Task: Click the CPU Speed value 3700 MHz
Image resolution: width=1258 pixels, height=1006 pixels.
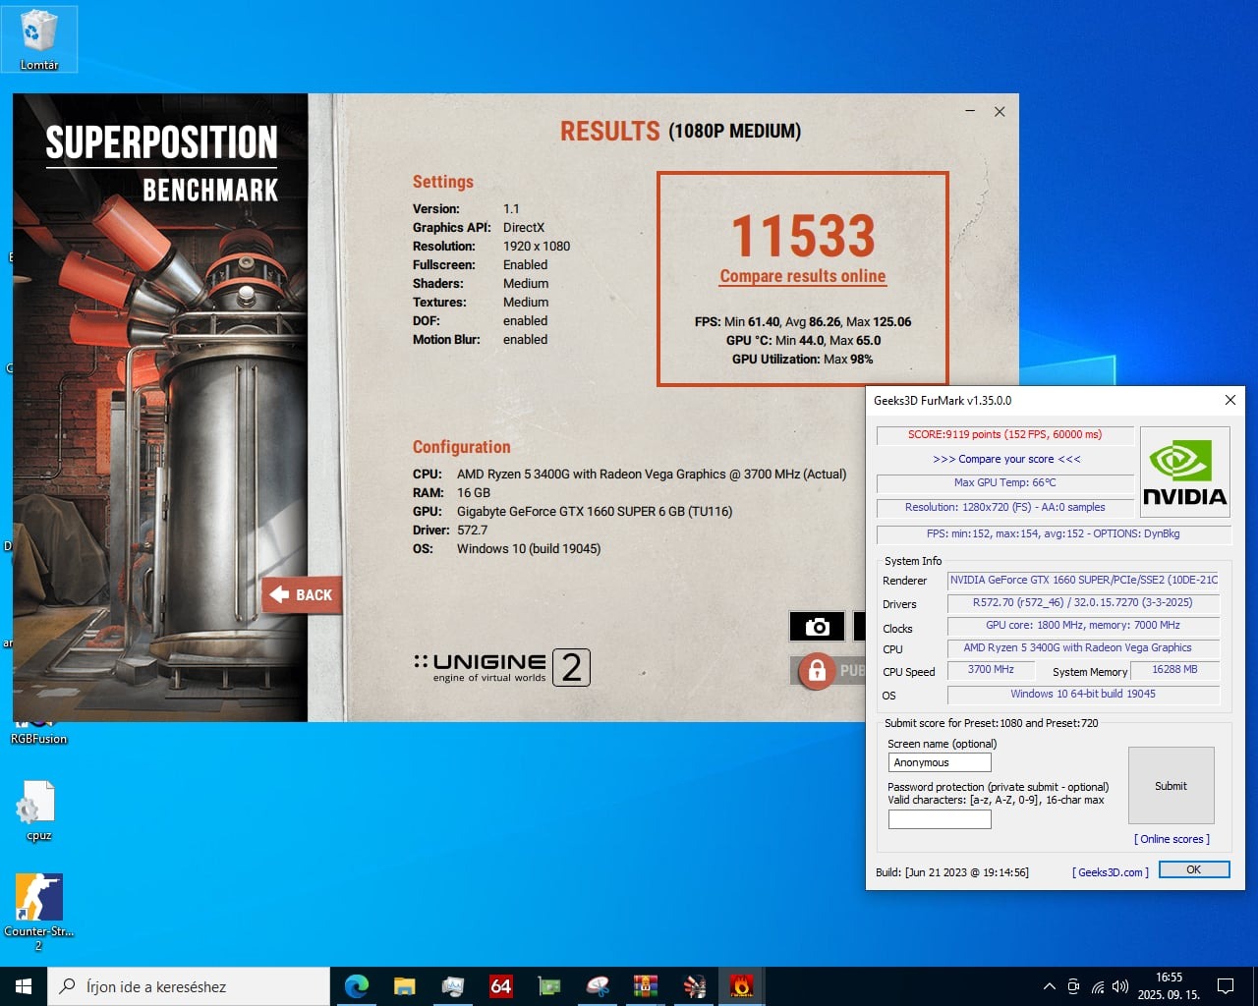Action: pos(991,669)
